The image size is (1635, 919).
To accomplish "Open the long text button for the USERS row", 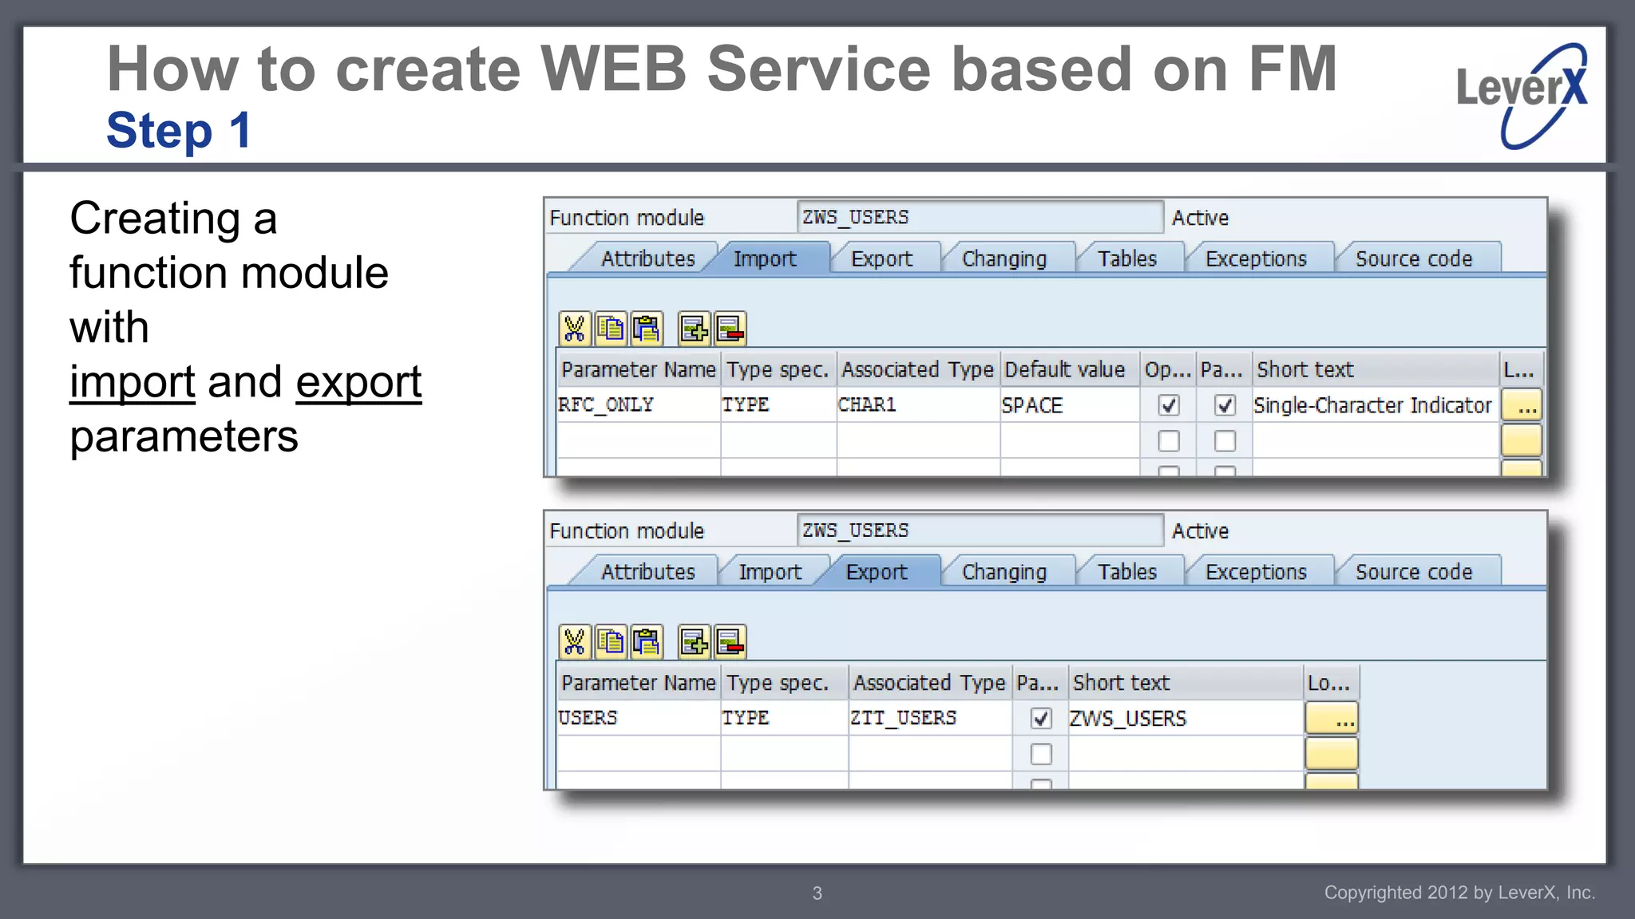I will (x=1332, y=718).
